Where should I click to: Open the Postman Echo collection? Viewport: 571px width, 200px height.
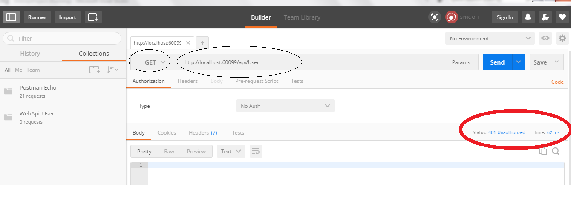click(x=63, y=91)
